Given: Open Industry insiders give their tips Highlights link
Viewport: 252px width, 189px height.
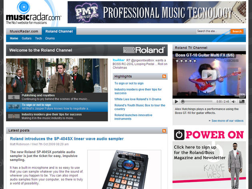Looking at the screenshot, I should tap(138, 91).
